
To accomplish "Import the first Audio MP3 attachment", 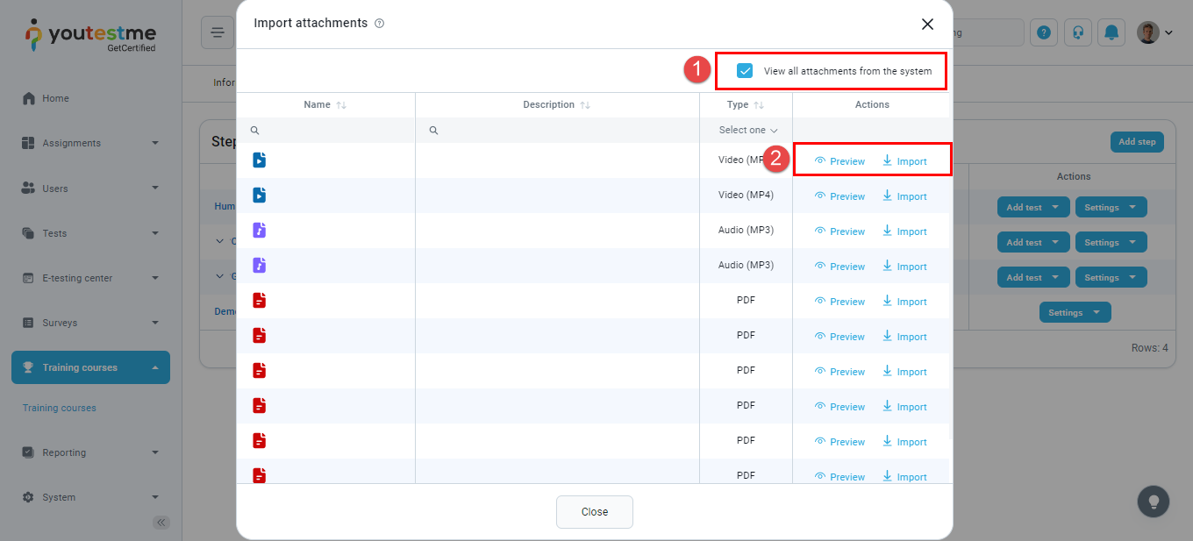I will 904,231.
